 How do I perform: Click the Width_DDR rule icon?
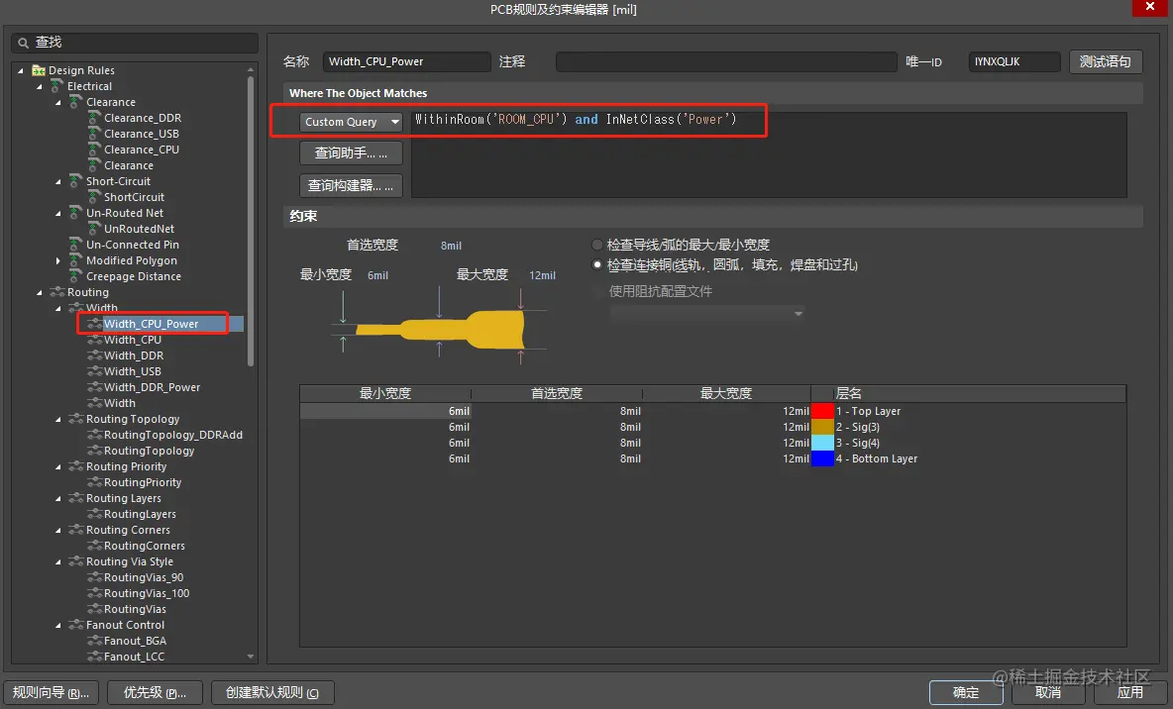pos(94,355)
